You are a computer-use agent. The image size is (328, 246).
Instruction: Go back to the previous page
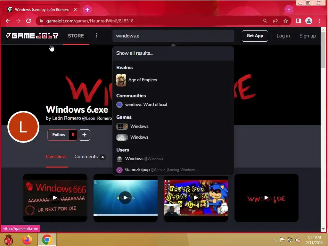(x=8, y=21)
